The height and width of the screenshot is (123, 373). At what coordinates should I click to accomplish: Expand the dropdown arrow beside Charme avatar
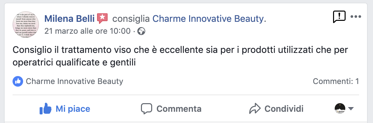(351, 109)
